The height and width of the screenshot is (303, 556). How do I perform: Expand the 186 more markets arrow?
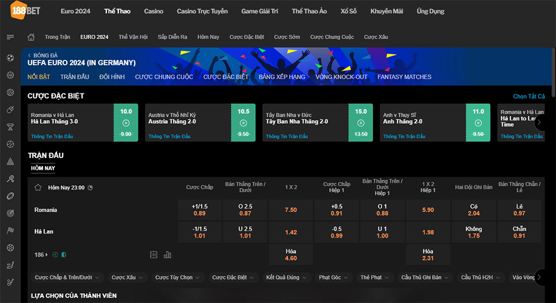coord(47,255)
